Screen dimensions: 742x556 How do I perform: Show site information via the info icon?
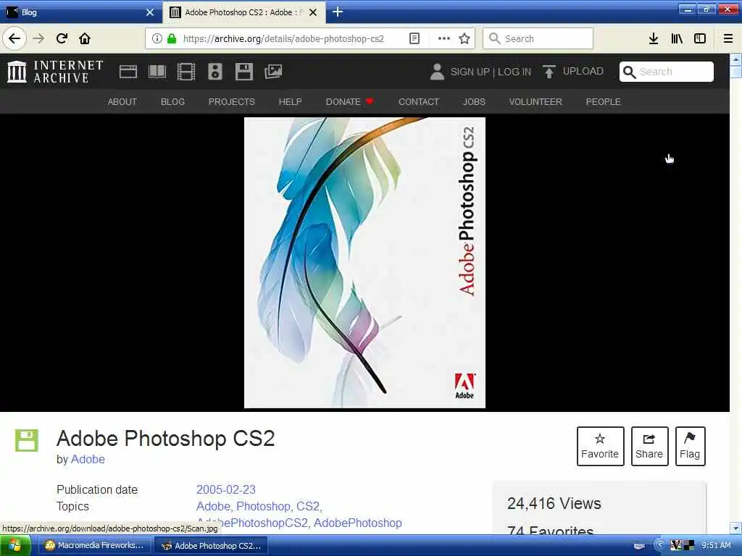tap(157, 38)
